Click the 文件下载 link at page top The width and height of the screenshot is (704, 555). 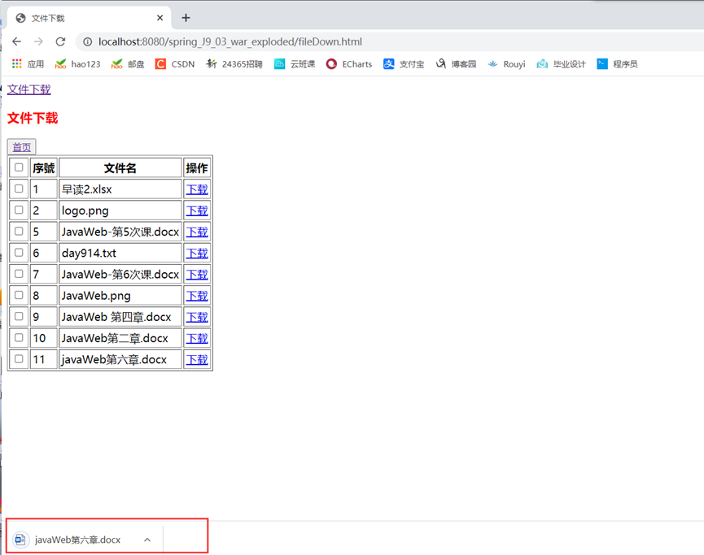(29, 89)
